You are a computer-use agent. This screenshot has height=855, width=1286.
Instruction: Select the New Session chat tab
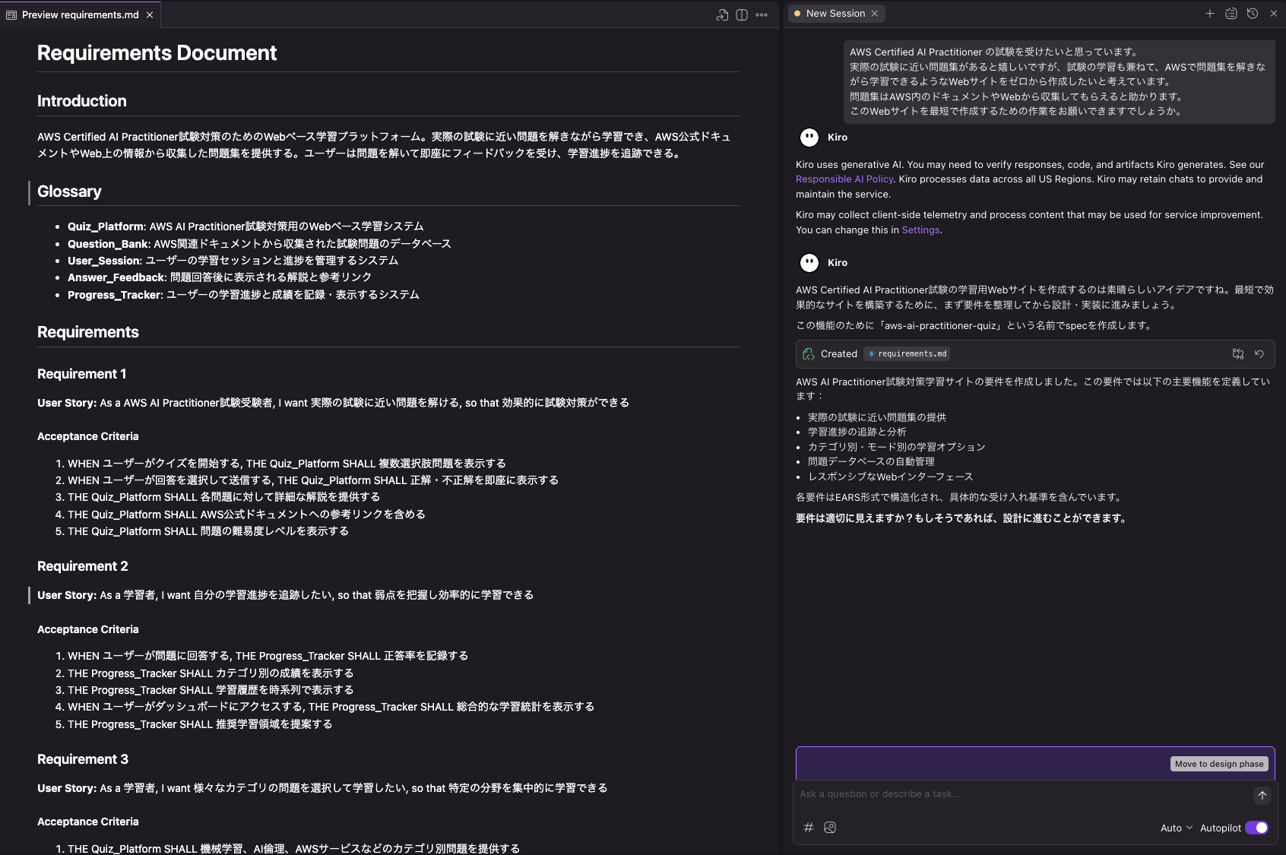[x=835, y=14]
